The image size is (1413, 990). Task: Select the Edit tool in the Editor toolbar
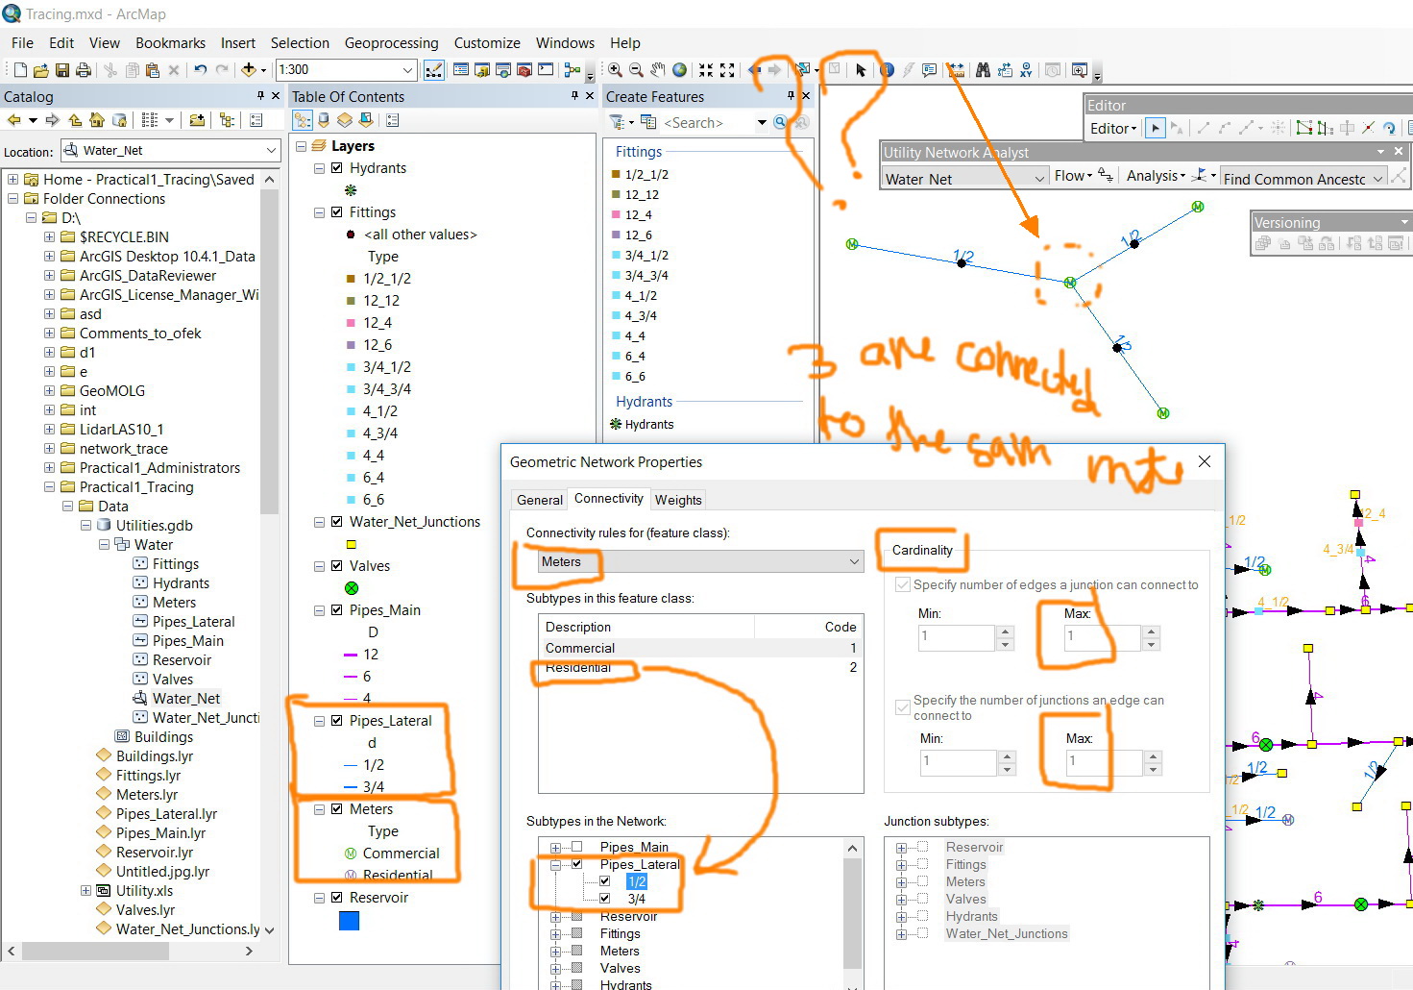1156,128
